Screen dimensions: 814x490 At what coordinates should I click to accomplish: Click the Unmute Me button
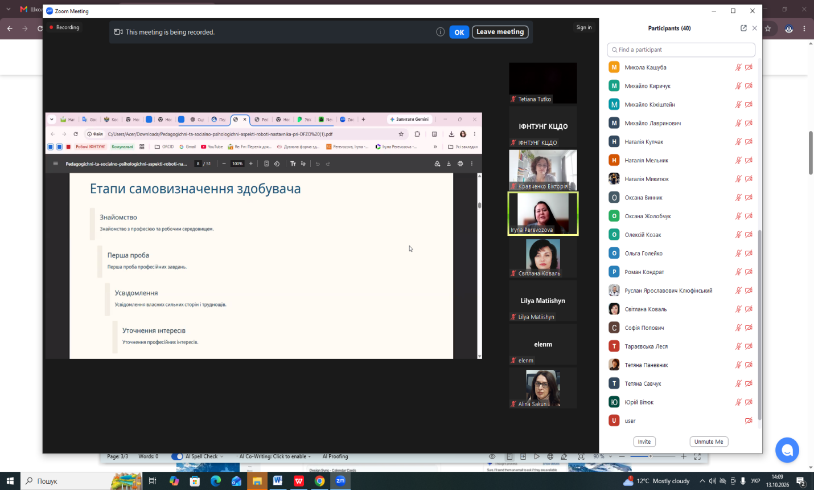709,442
